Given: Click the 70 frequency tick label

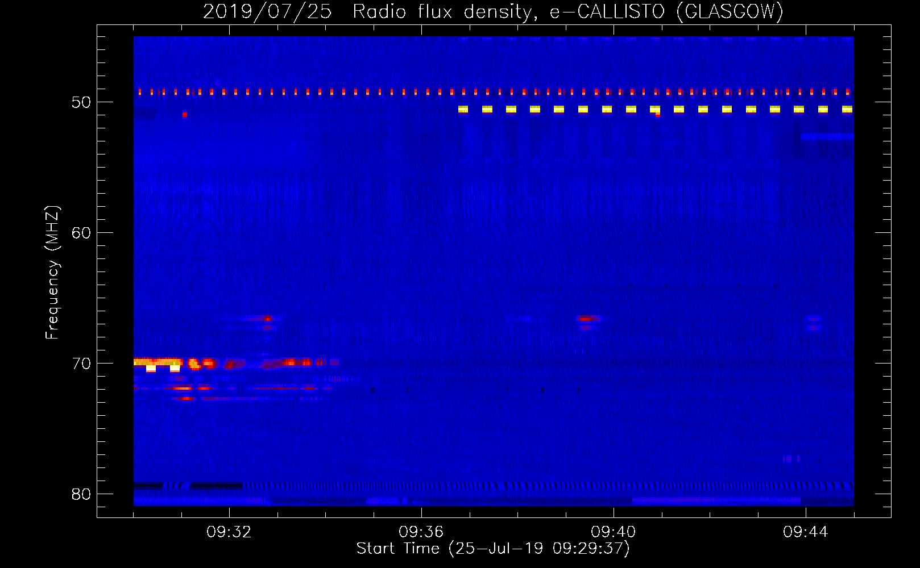Looking at the screenshot, I should point(81,364).
